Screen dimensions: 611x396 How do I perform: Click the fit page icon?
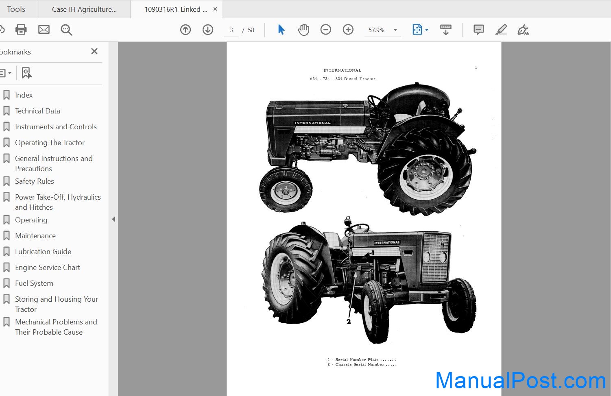coord(417,30)
